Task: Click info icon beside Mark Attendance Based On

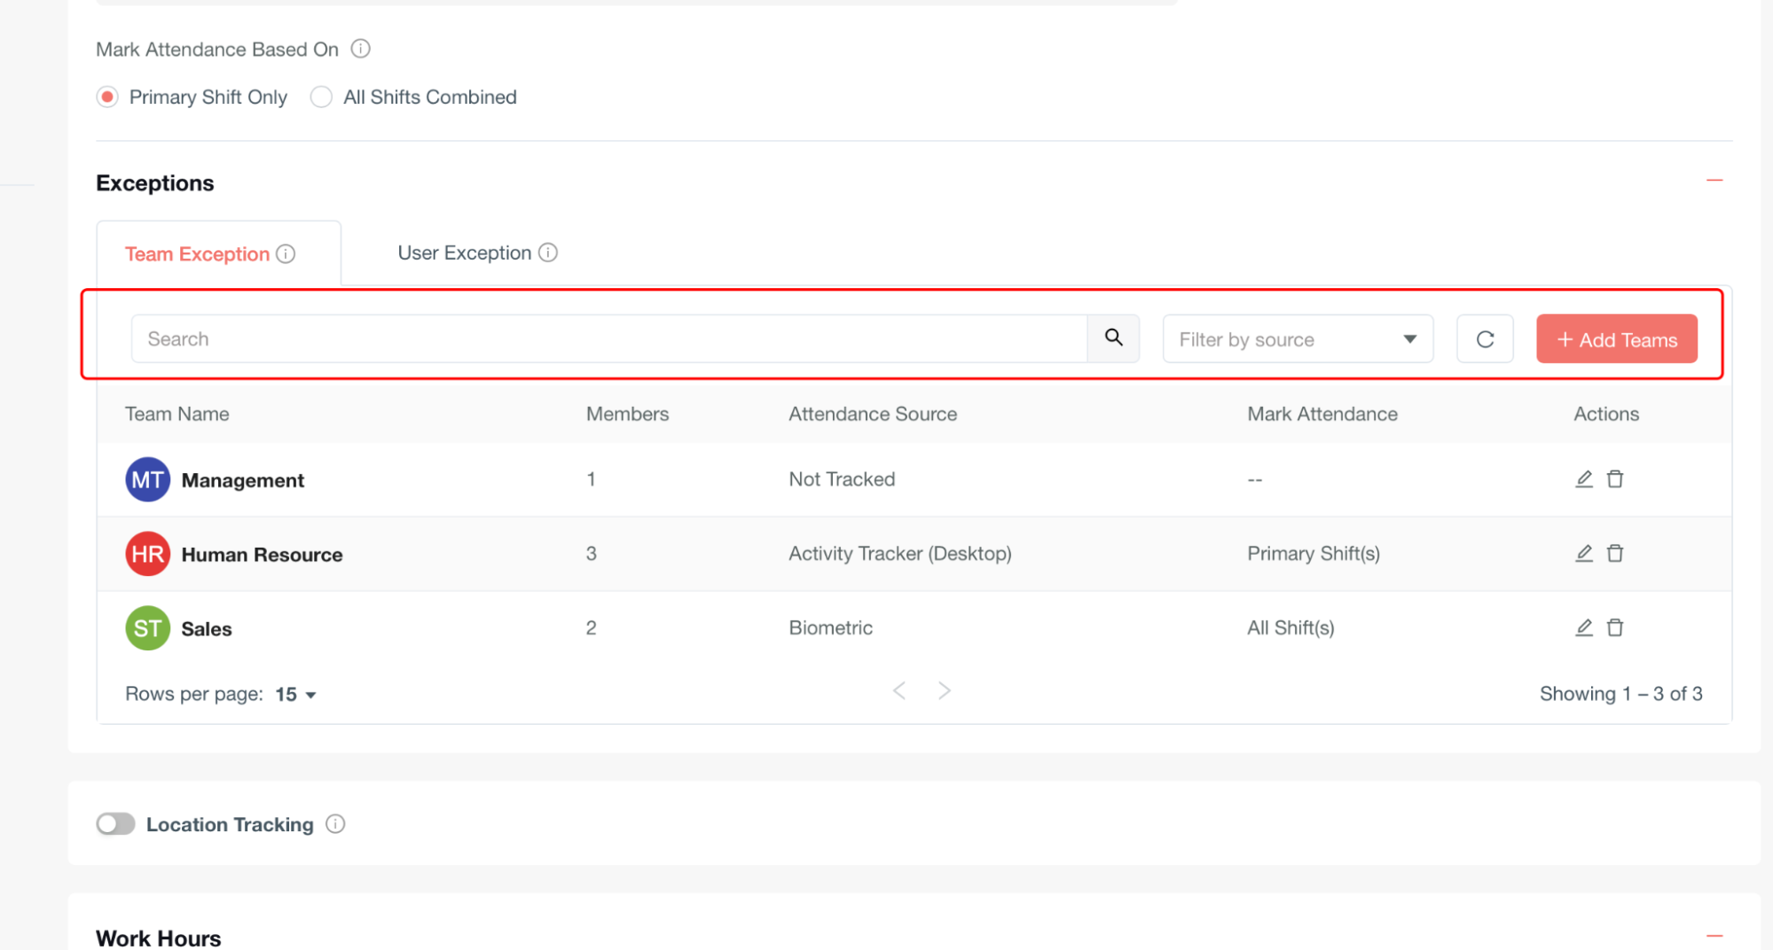Action: [360, 49]
